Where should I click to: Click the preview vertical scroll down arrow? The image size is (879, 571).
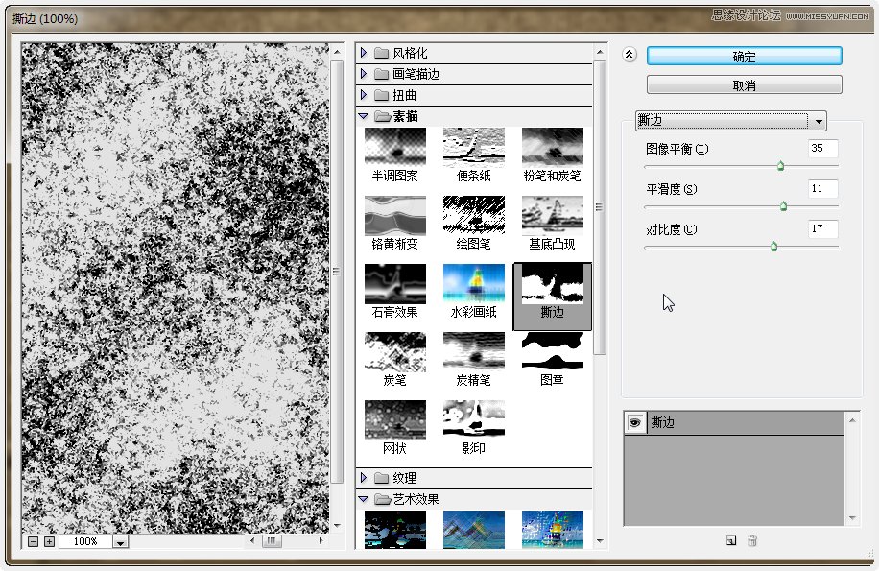pyautogui.click(x=337, y=526)
